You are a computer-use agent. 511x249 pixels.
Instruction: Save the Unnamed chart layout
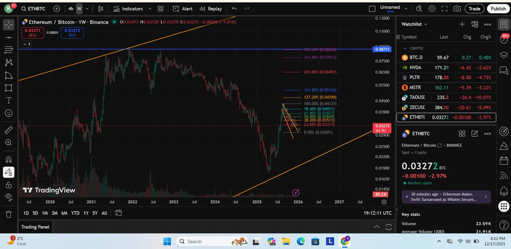tap(390, 11)
